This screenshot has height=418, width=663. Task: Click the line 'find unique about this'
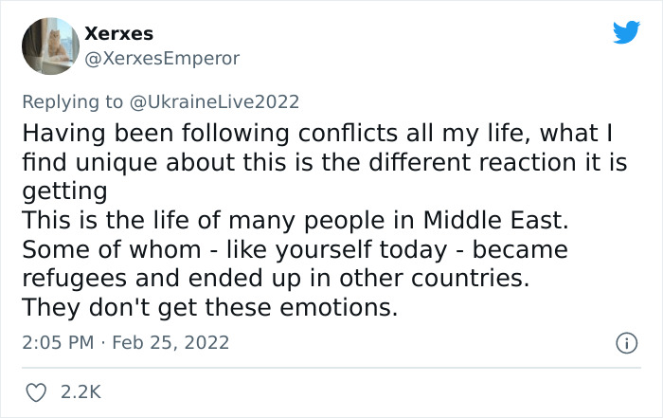[323, 162]
